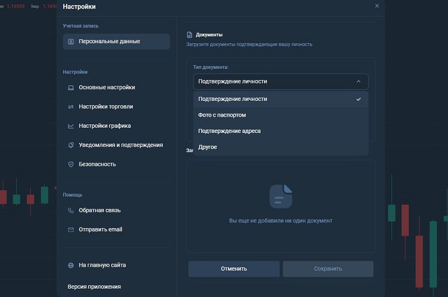Click the Персональные данные person icon
Image resolution: width=448 pixels, height=297 pixels.
(x=71, y=41)
